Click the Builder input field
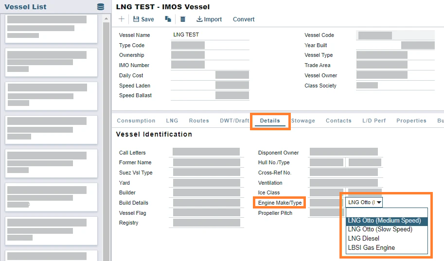The image size is (444, 261). [206, 192]
